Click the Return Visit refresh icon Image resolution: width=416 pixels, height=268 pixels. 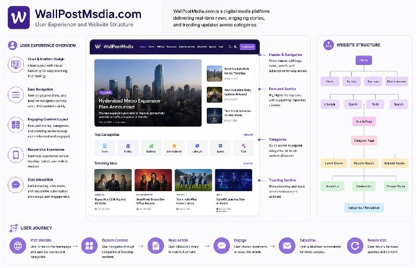tap(355, 245)
